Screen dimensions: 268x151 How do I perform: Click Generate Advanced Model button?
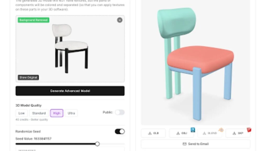coord(70,91)
